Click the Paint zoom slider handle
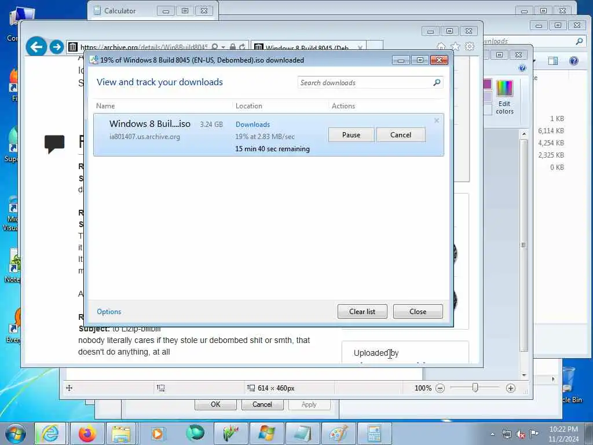 (475, 388)
